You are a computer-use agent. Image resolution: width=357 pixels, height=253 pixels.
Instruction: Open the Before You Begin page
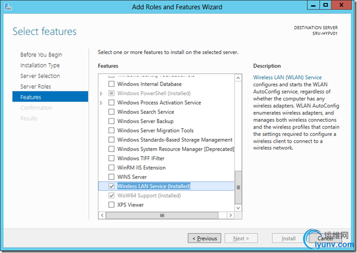coord(41,55)
